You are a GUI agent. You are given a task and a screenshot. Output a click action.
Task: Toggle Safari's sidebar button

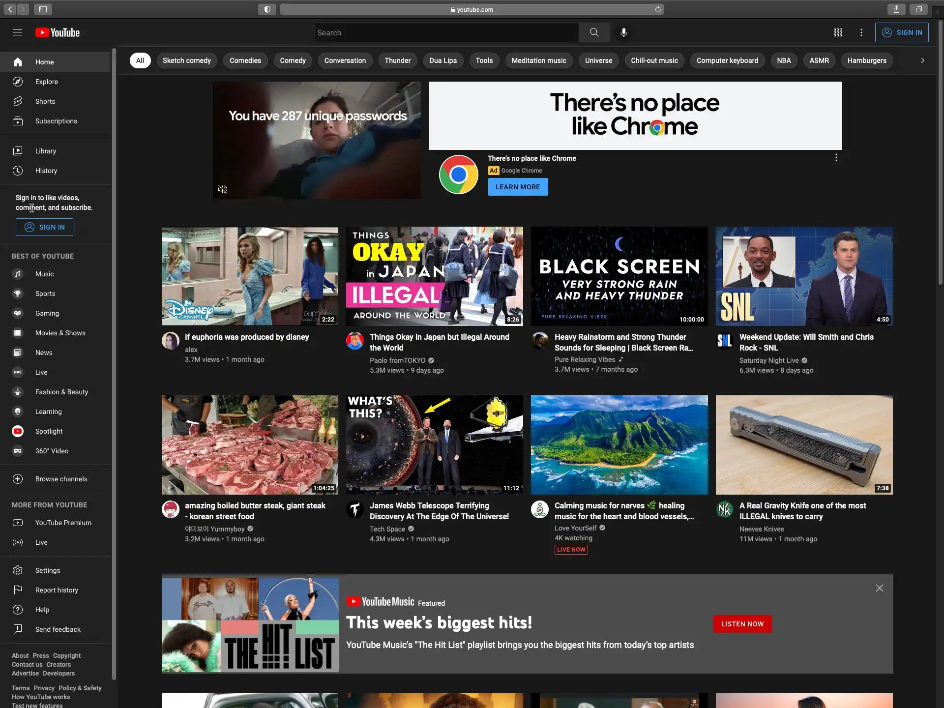[43, 9]
